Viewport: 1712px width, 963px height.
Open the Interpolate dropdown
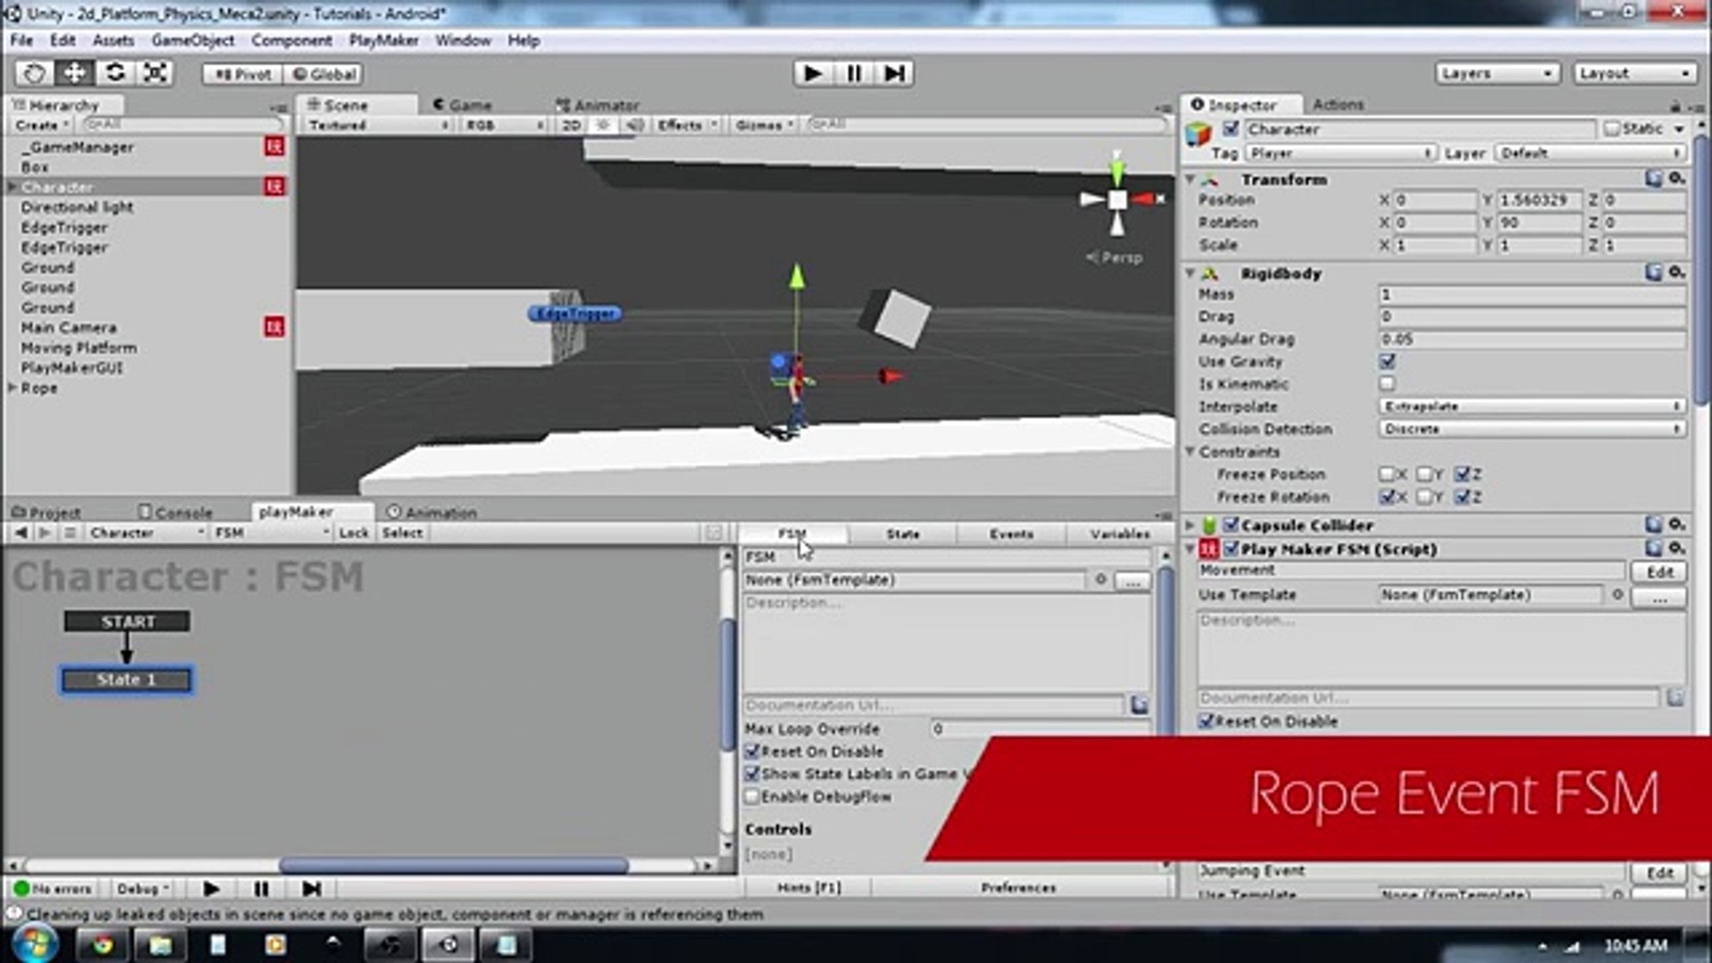[1531, 407]
